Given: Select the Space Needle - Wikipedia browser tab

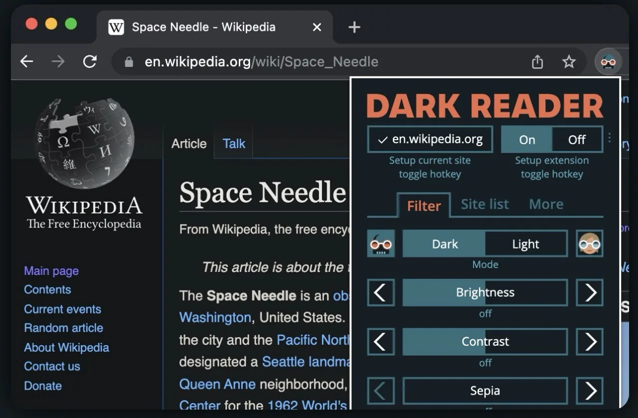Looking at the screenshot, I should click(215, 27).
